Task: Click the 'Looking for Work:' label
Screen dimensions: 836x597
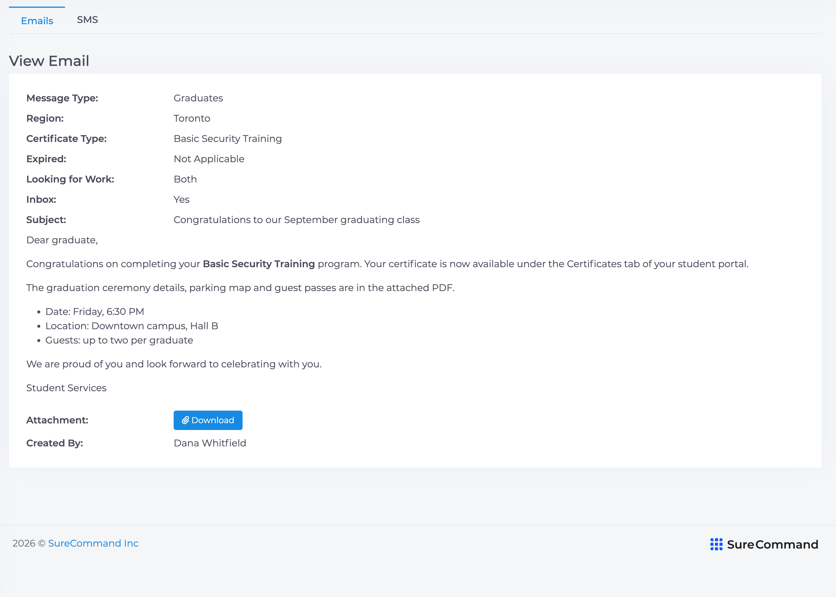Action: [70, 179]
